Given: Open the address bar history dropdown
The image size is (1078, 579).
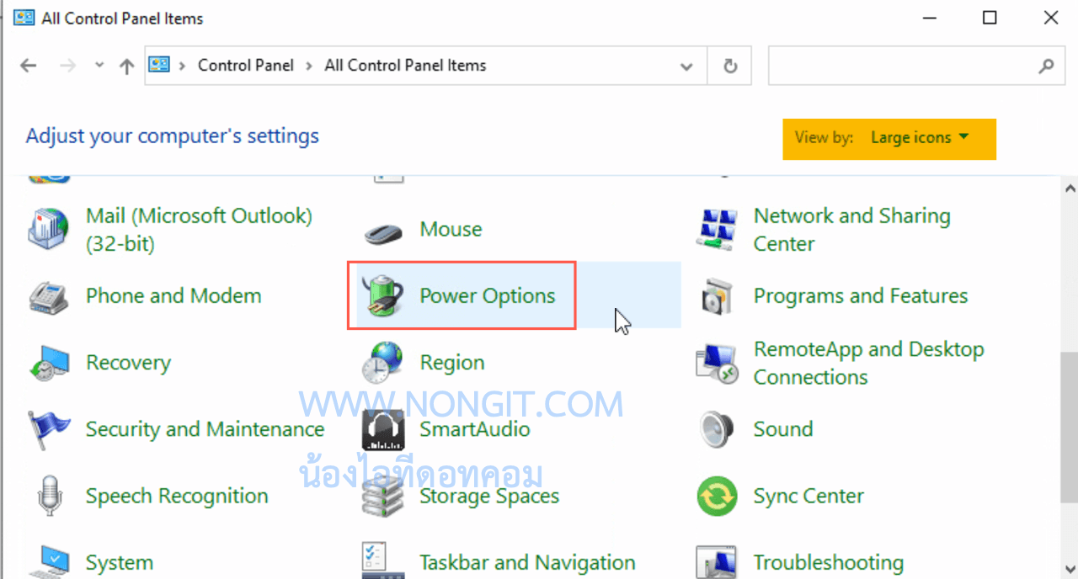Looking at the screenshot, I should tap(686, 65).
